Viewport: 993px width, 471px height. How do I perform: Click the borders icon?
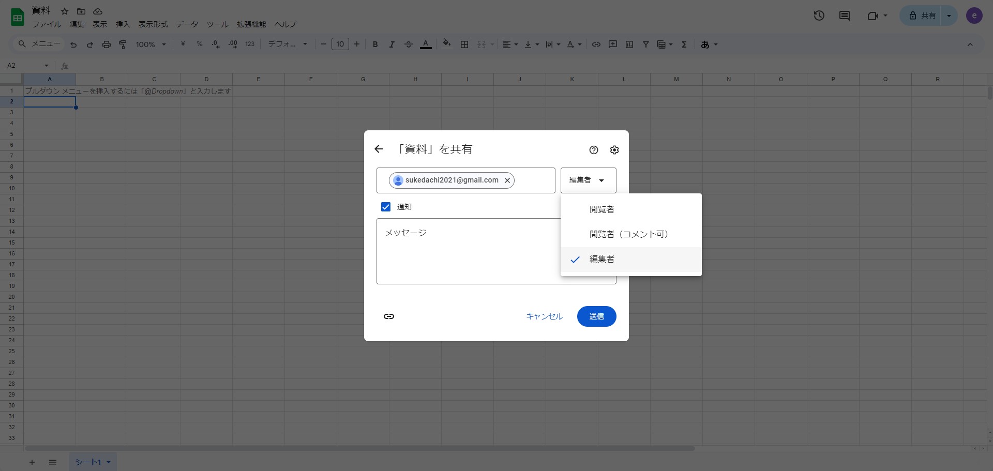[x=464, y=44]
